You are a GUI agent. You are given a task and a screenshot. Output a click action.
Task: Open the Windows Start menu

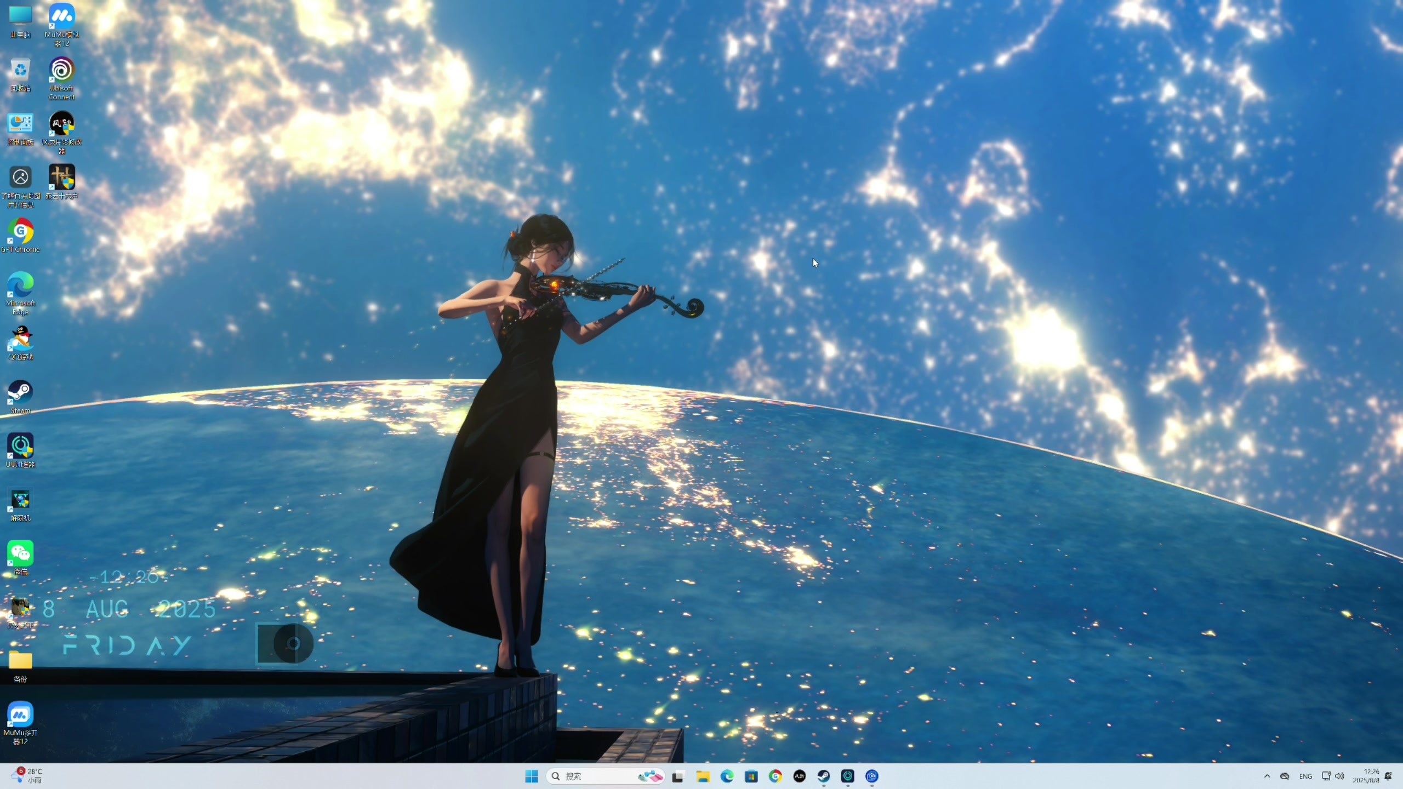[531, 776]
